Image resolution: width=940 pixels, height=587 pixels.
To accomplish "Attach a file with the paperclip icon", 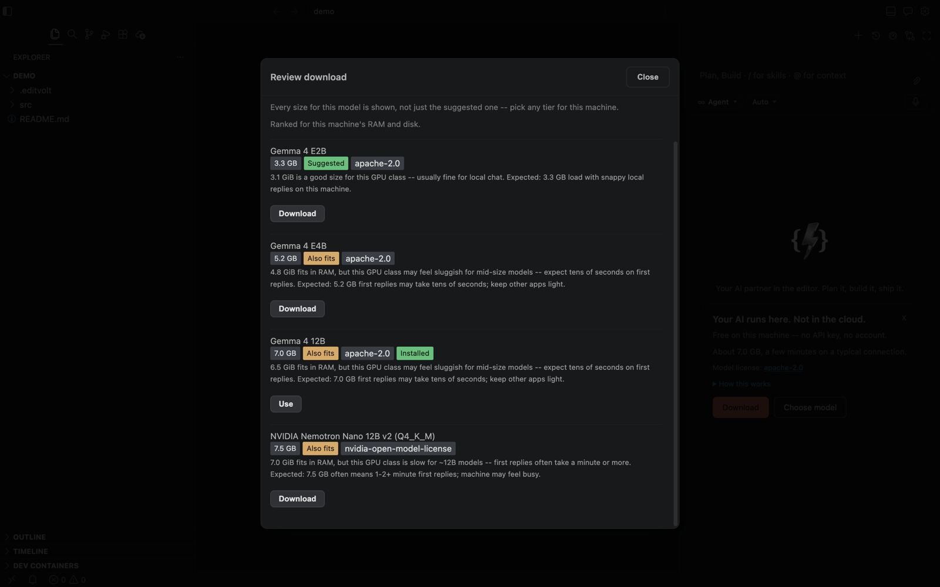I will (916, 80).
